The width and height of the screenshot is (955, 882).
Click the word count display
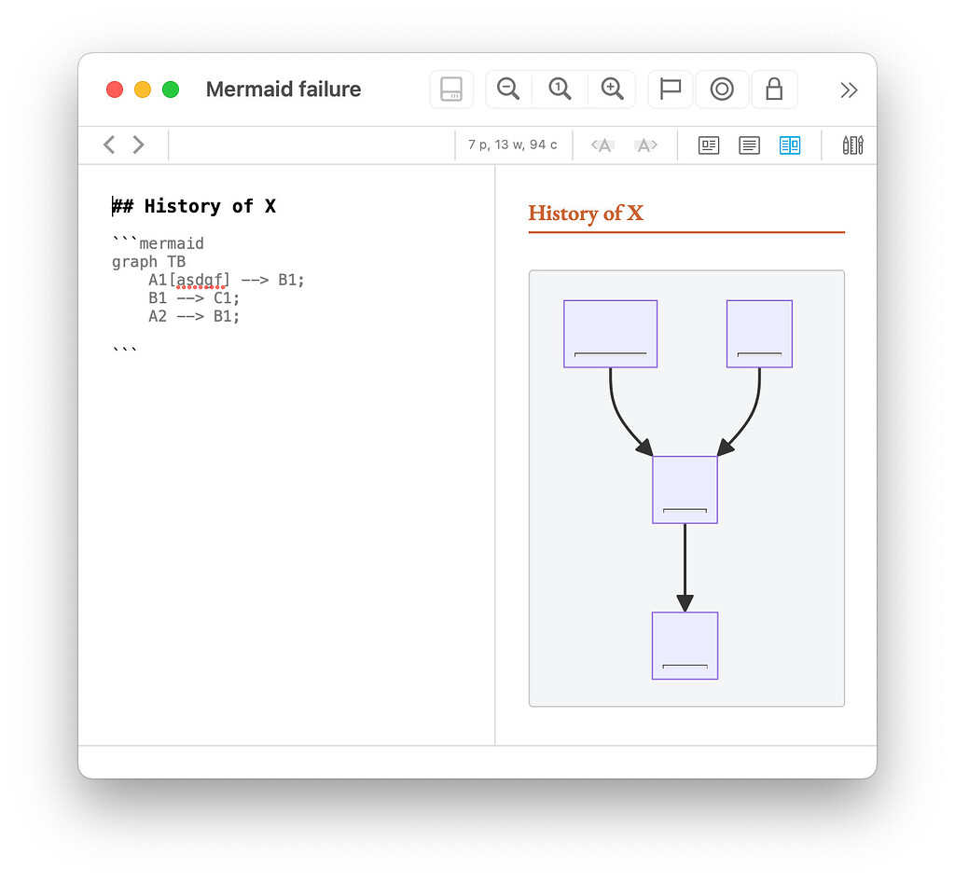tap(513, 145)
